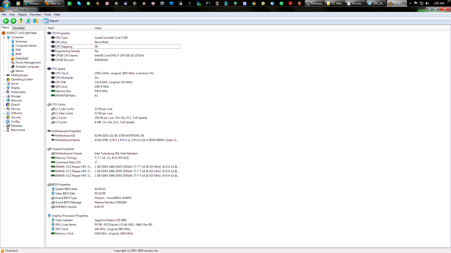Click the Software category icon
This screenshot has width=451, height=253.
(8, 113)
